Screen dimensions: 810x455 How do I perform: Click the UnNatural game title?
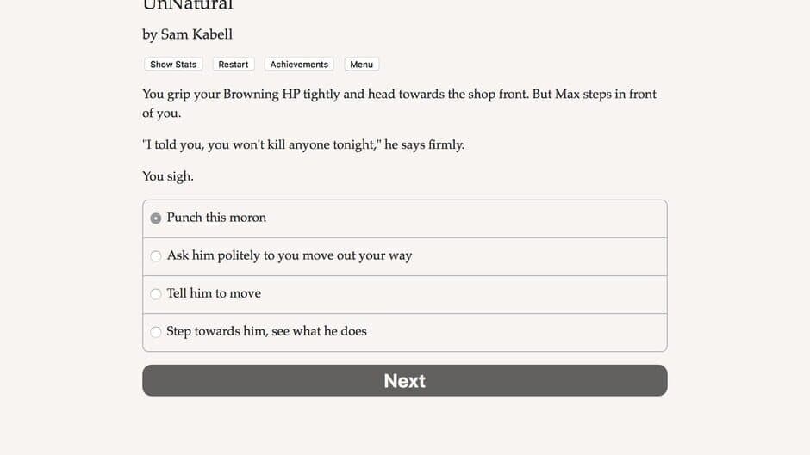(x=188, y=5)
